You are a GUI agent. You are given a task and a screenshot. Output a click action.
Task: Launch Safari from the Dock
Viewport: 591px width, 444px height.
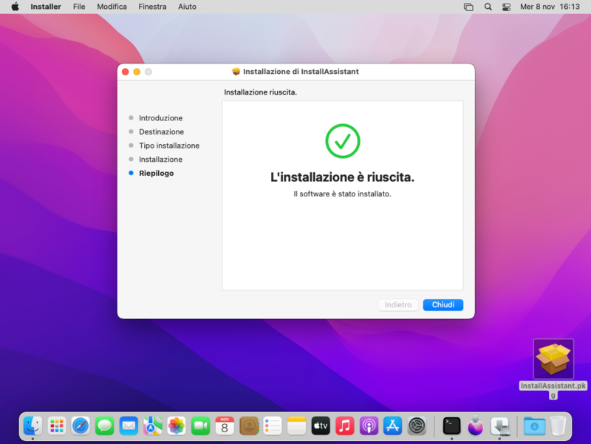coord(81,426)
